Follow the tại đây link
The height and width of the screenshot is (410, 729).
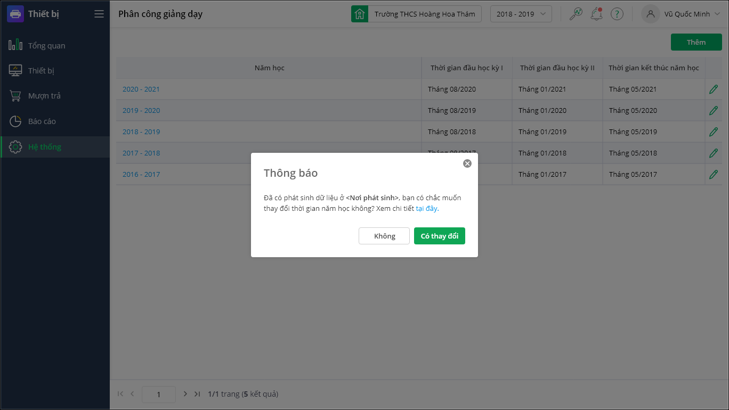[x=426, y=209]
